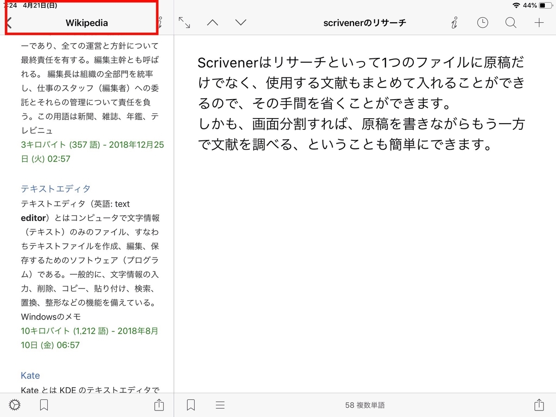
Task: Open the テキストエディタ article link
Action: [x=55, y=189]
